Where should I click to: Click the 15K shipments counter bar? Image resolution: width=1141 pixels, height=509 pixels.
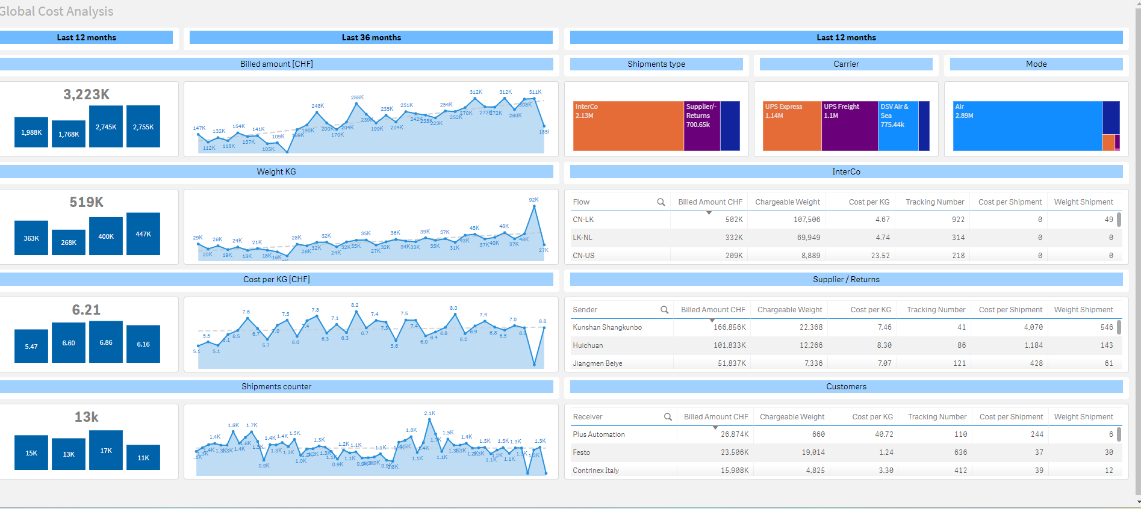(31, 452)
